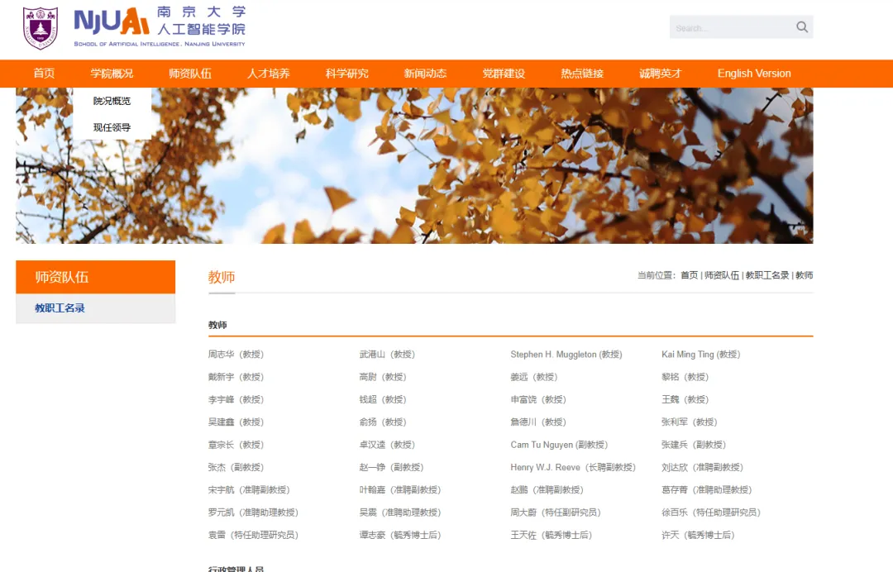Open profile of 赵鹏 (准聘副教授)
This screenshot has width=893, height=572.
(x=547, y=489)
